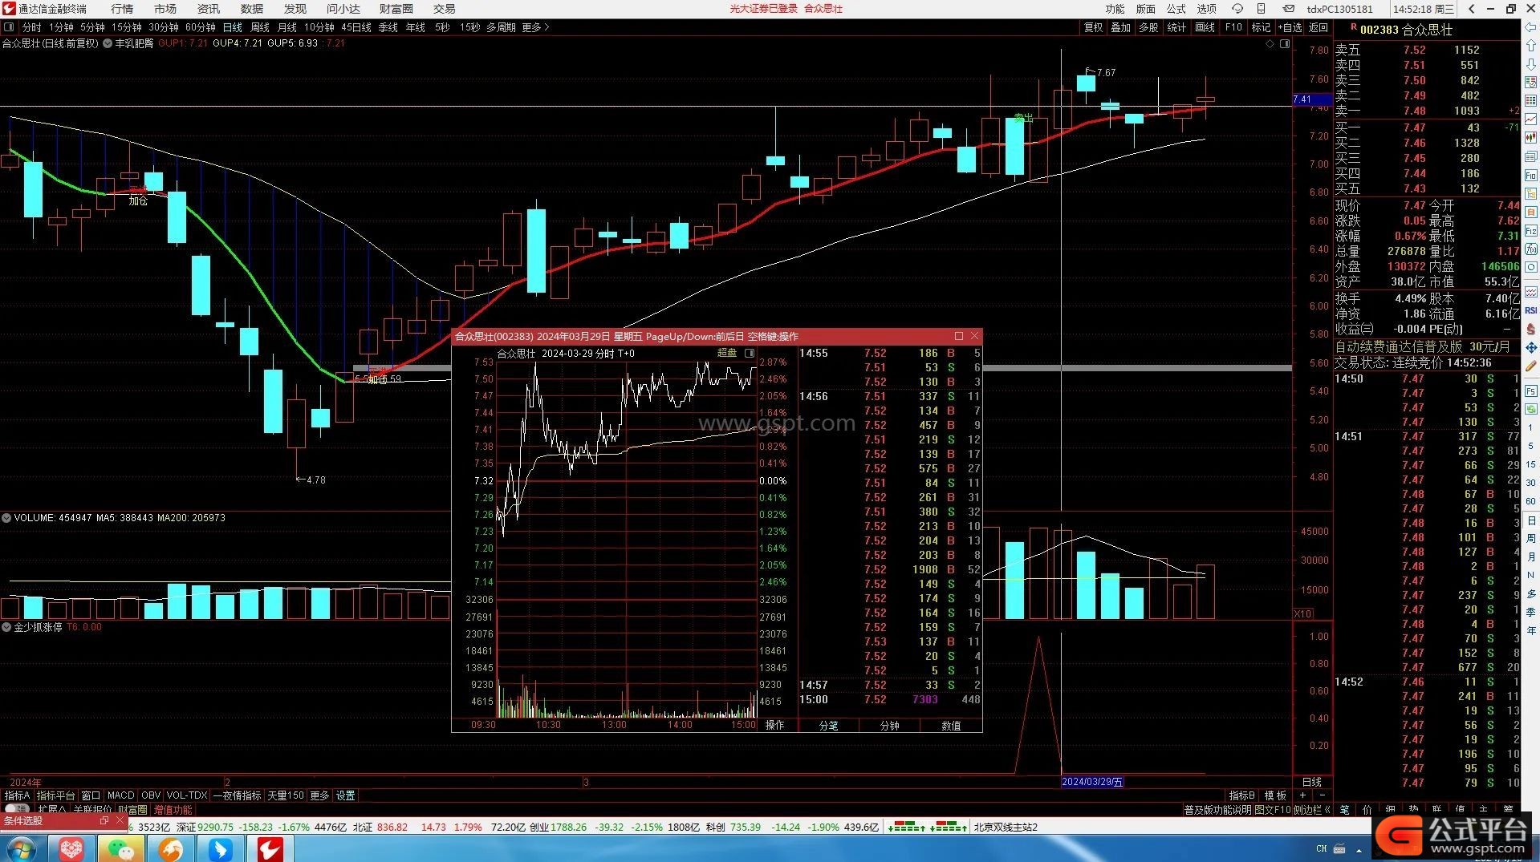Expand the 更多 periods list

(x=535, y=27)
